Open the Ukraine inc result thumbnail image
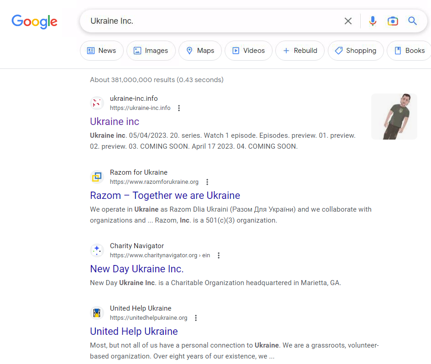 click(x=394, y=116)
